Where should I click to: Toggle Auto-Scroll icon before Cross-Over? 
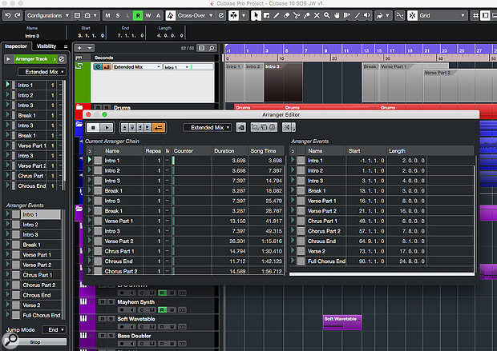[x=170, y=15]
